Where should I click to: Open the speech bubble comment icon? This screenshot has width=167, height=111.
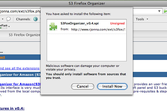[8, 19]
